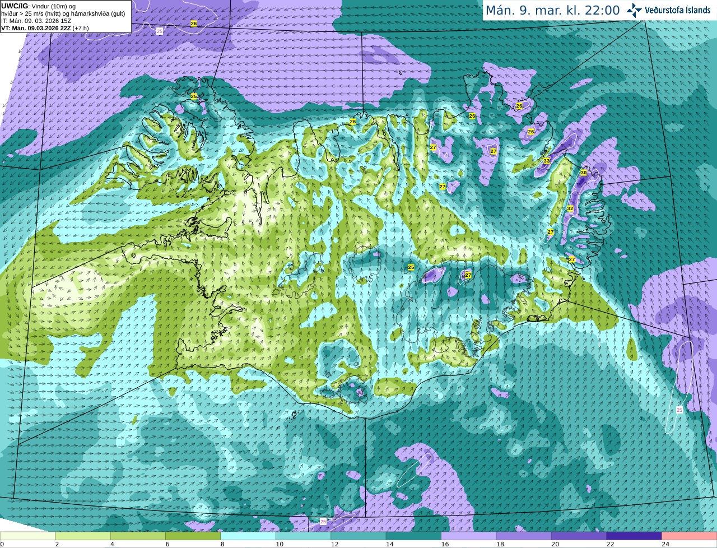Click the 'VT: Mán. 09.03.2026 22Z' line

tap(36, 28)
